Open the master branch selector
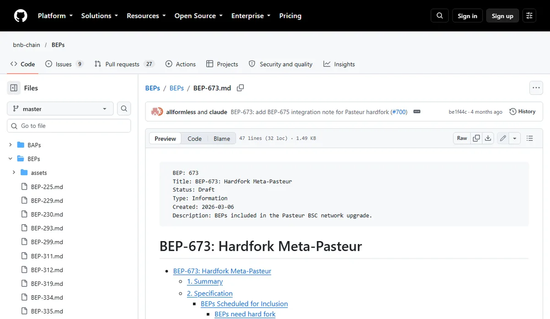 point(60,109)
